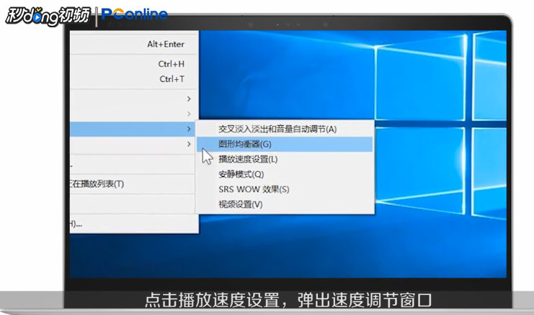
Task: Expand submenu arrow just below the Ctrl+T row
Action: (189, 99)
